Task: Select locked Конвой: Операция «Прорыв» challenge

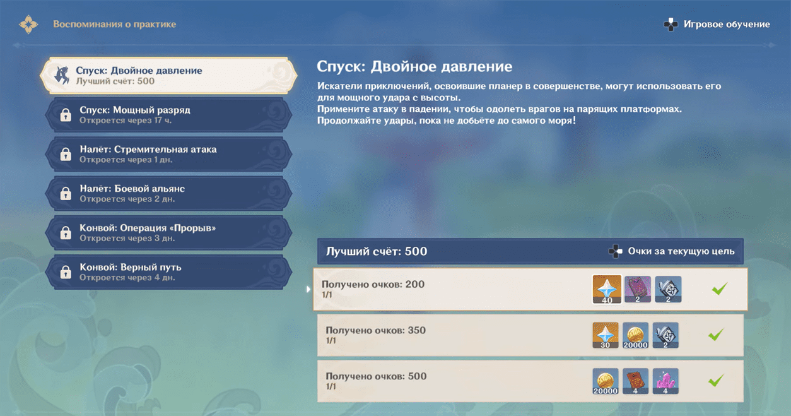Action: pyautogui.click(x=168, y=232)
